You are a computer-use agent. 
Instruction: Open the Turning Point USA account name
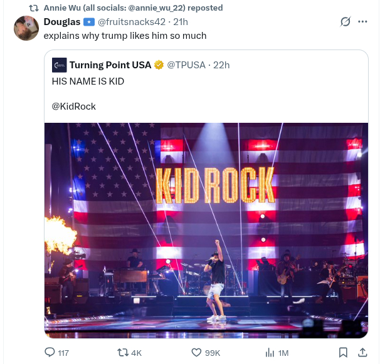[110, 65]
